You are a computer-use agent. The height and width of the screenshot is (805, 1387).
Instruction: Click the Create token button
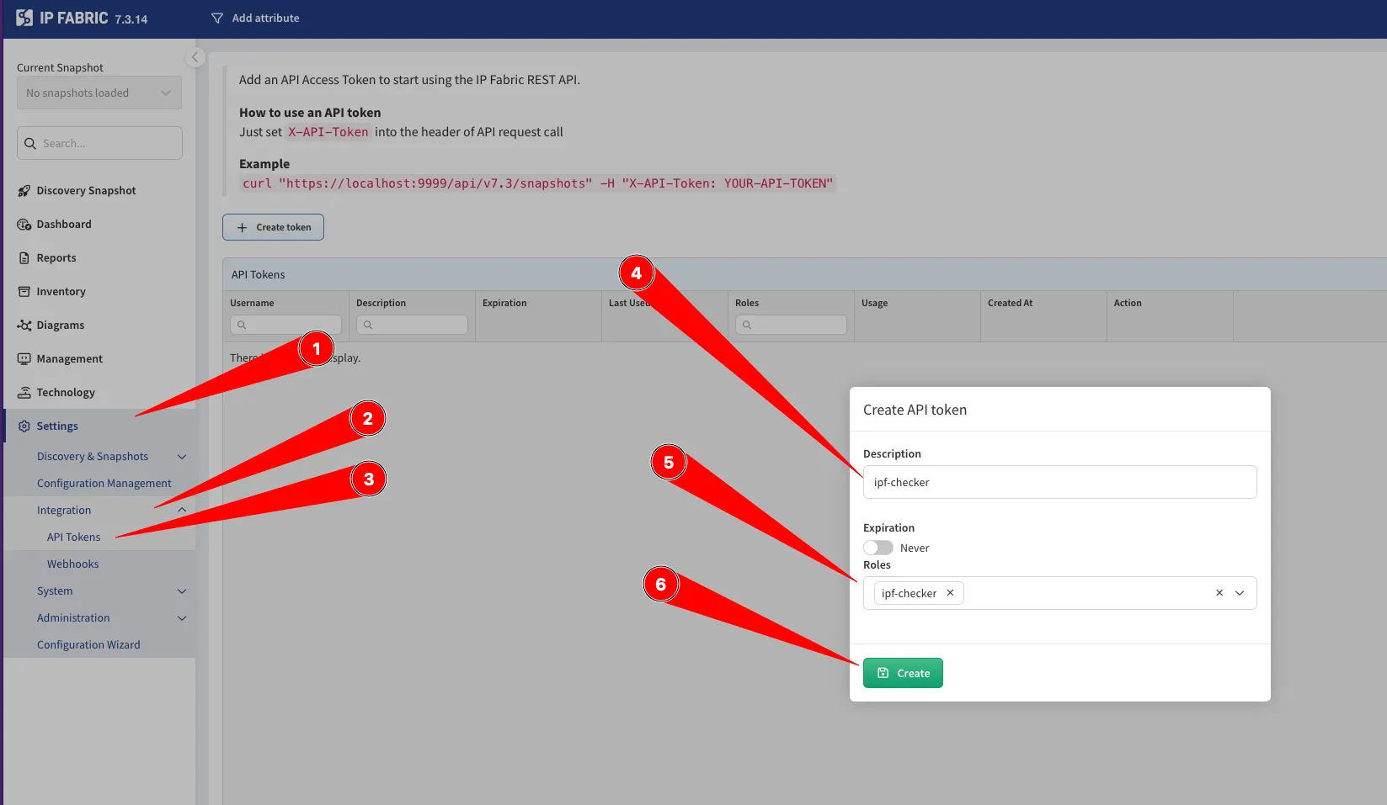[x=273, y=227]
